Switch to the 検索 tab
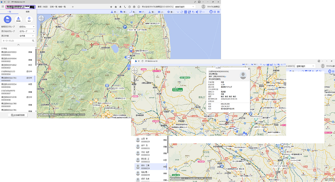This screenshot has width=335, height=182. point(28,12)
